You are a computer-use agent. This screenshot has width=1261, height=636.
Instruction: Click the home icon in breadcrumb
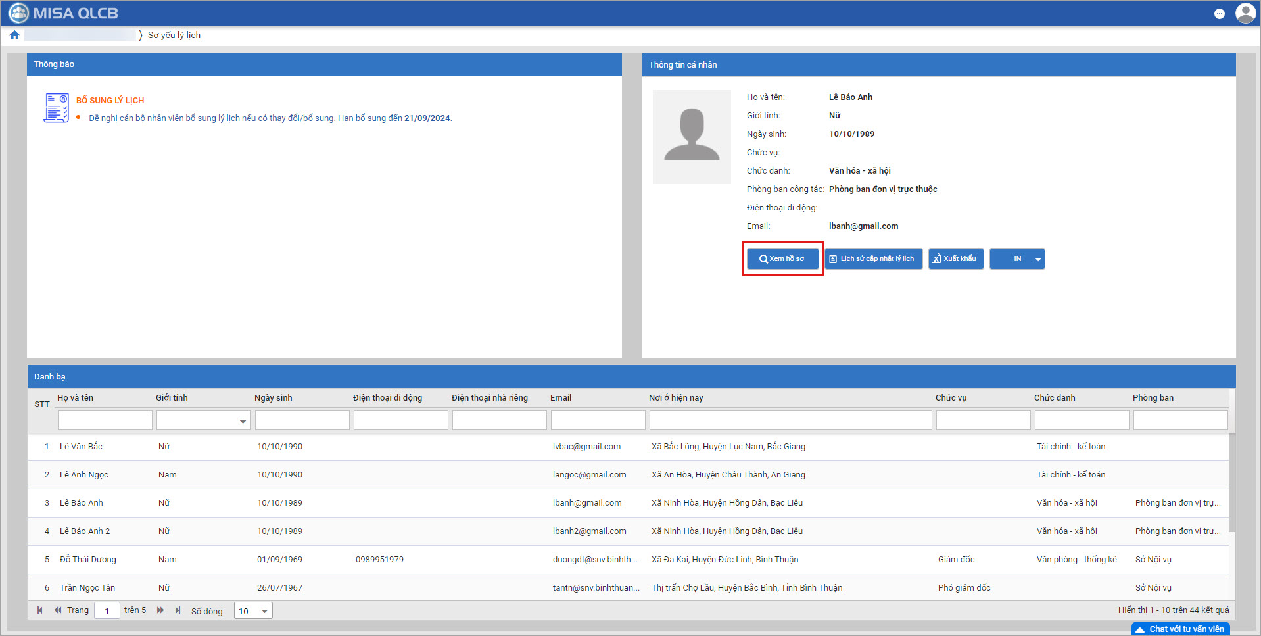click(x=14, y=36)
